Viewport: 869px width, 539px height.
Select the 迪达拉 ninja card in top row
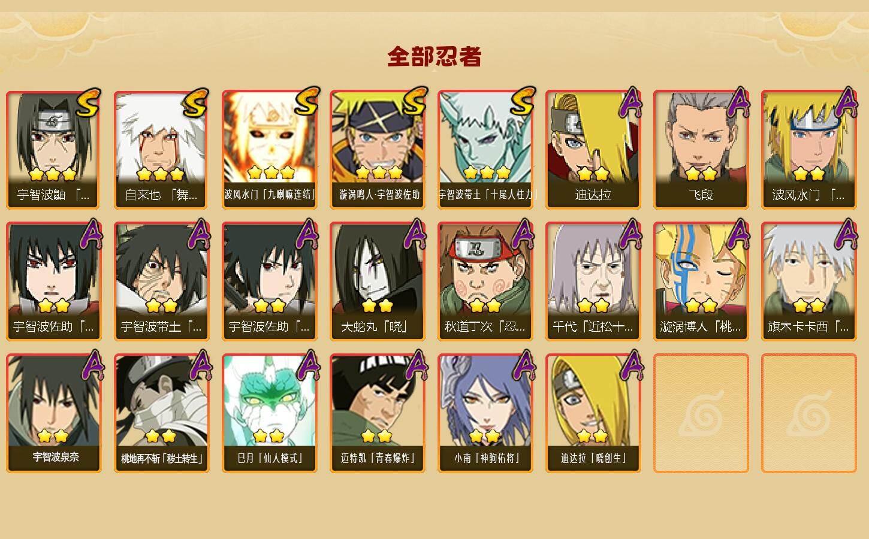(593, 150)
